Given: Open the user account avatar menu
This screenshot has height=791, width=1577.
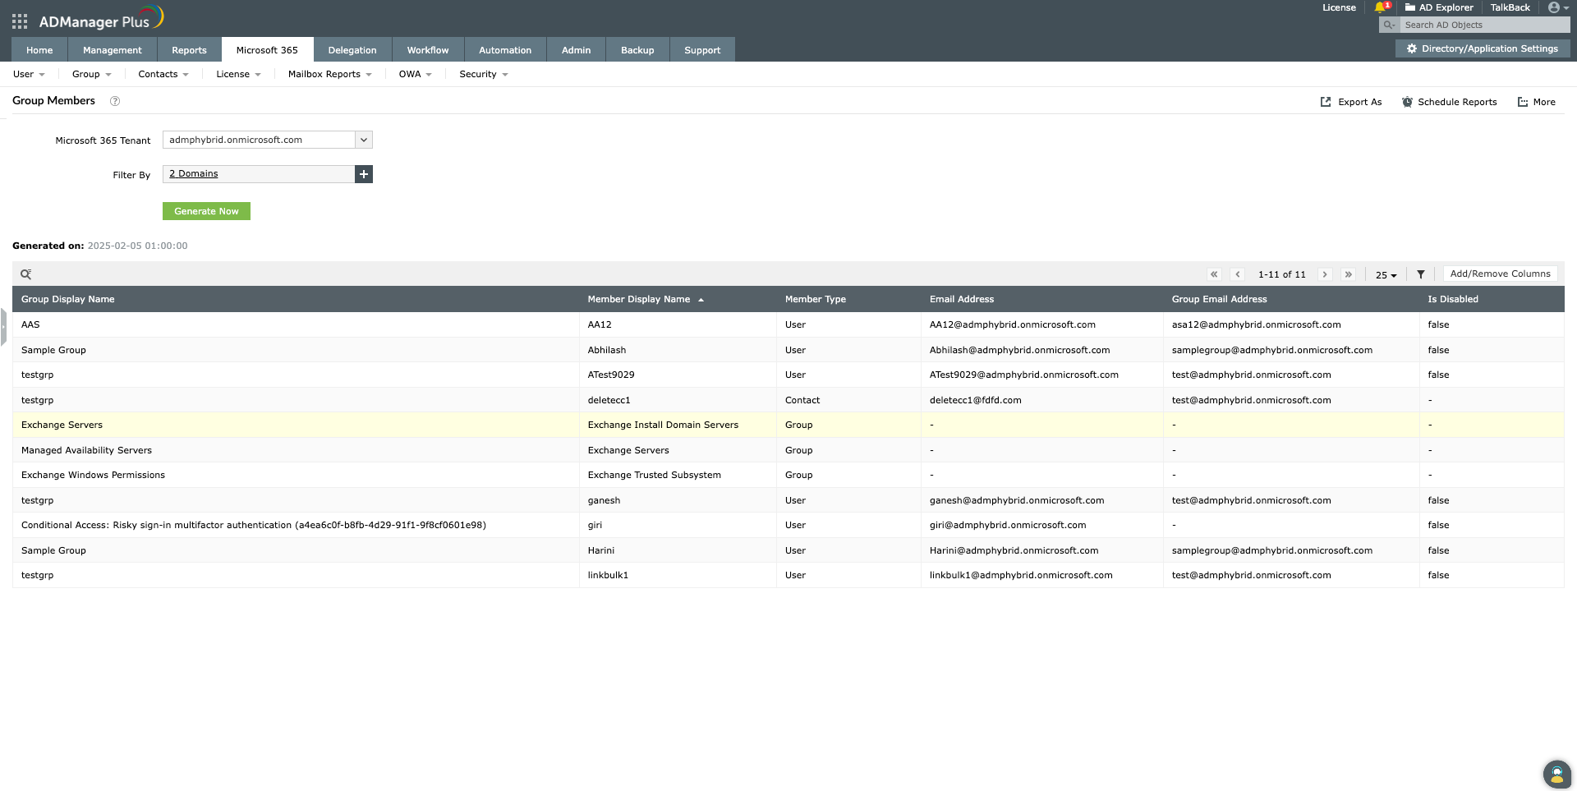Looking at the screenshot, I should (x=1557, y=7).
